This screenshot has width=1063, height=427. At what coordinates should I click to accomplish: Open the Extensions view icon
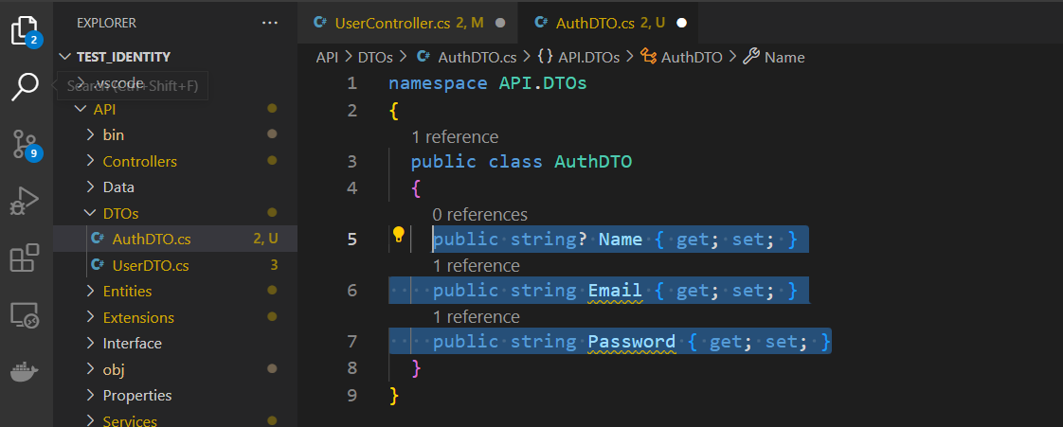pyautogui.click(x=25, y=258)
